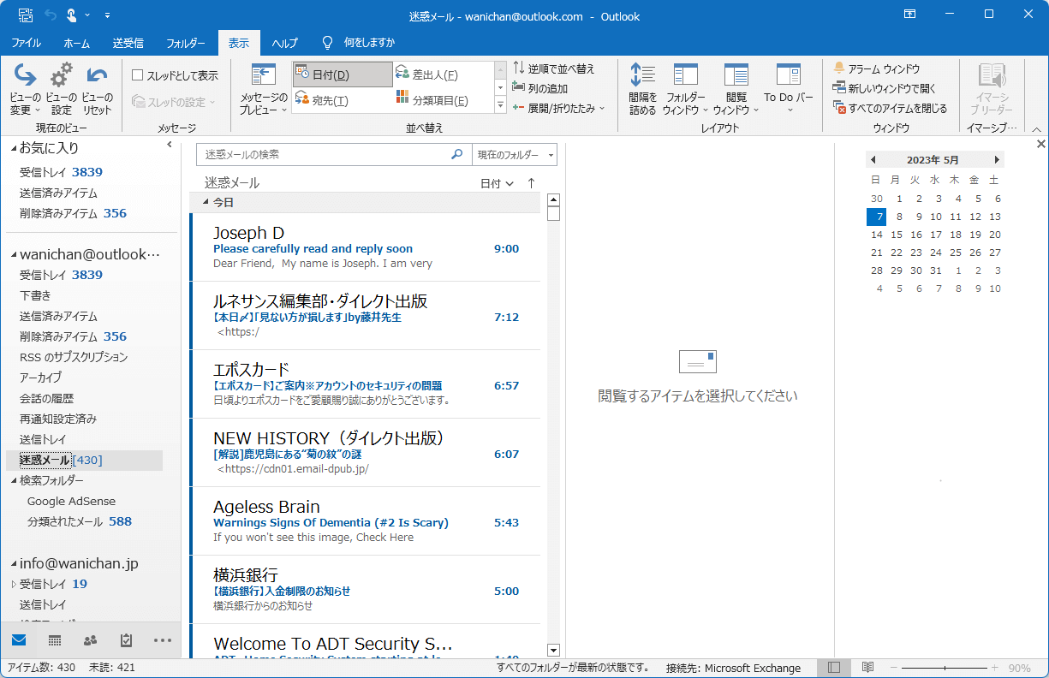Open navigation bar more options (...)

click(x=163, y=639)
